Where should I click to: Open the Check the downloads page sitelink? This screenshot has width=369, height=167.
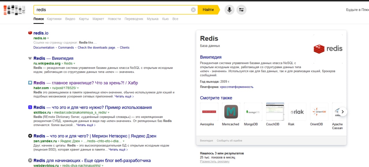(97, 48)
